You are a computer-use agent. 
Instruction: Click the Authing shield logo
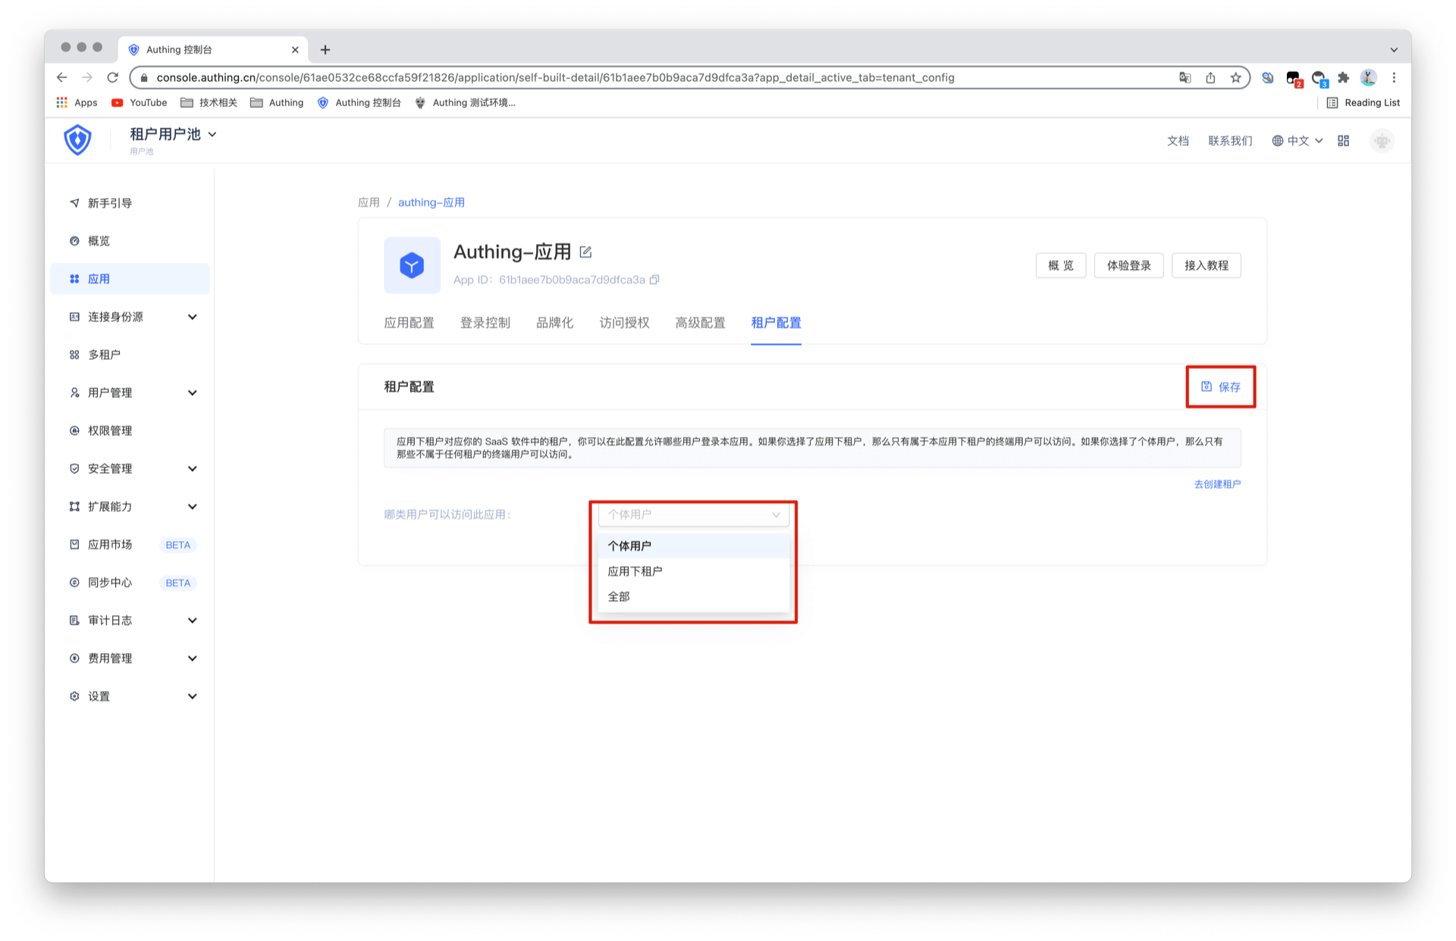click(77, 140)
